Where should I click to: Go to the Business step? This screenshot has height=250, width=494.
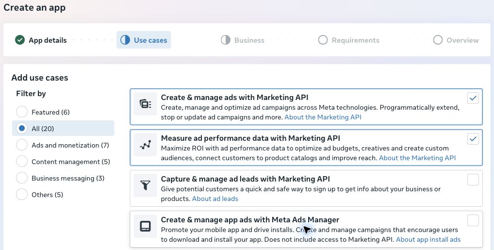(x=243, y=40)
